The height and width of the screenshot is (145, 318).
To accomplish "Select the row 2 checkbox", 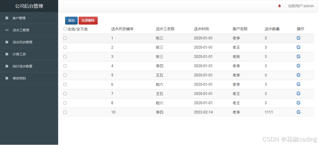I will click(x=65, y=47).
